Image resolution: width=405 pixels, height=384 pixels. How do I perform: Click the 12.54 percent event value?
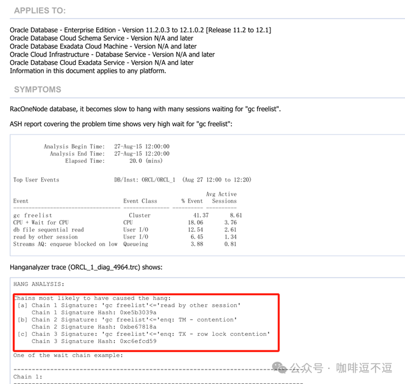(195, 230)
